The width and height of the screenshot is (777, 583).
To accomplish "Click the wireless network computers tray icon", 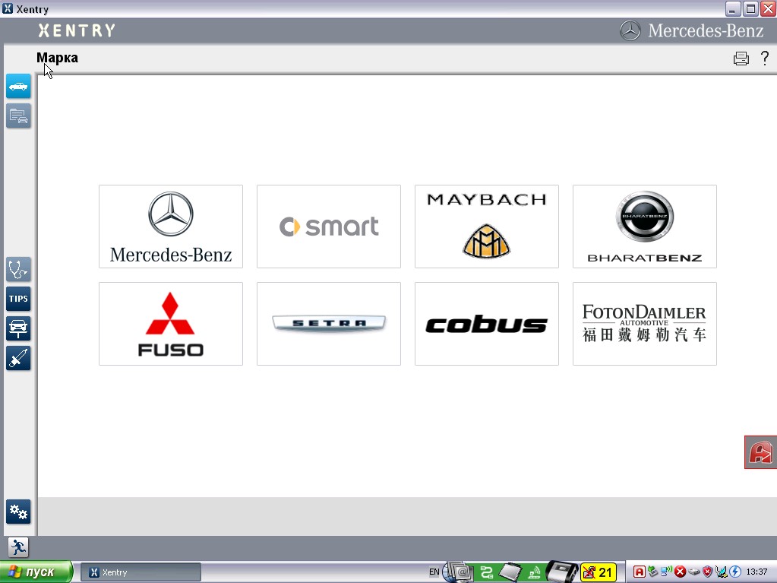I will pyautogui.click(x=667, y=572).
